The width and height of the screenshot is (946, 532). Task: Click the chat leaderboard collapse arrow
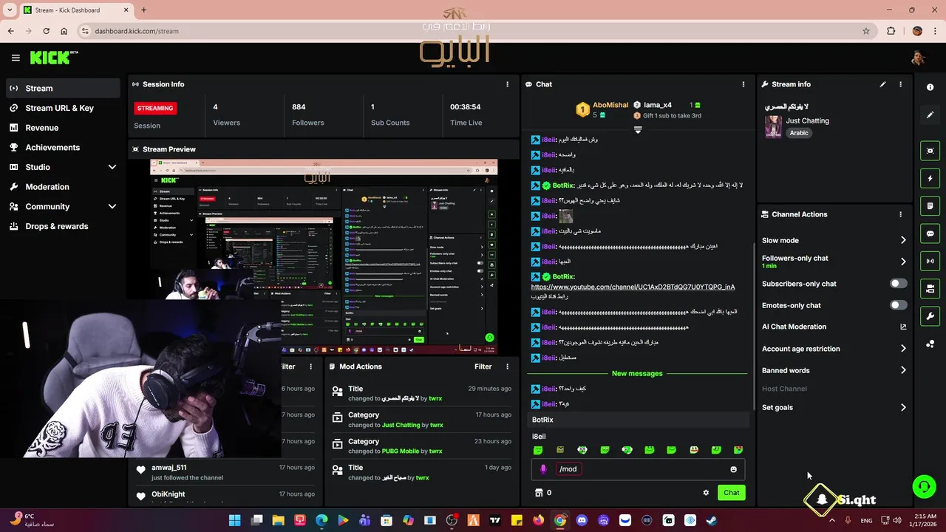[638, 129]
